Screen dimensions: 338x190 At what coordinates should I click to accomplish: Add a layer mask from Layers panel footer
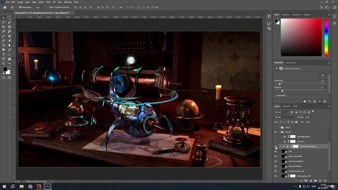tap(306, 180)
